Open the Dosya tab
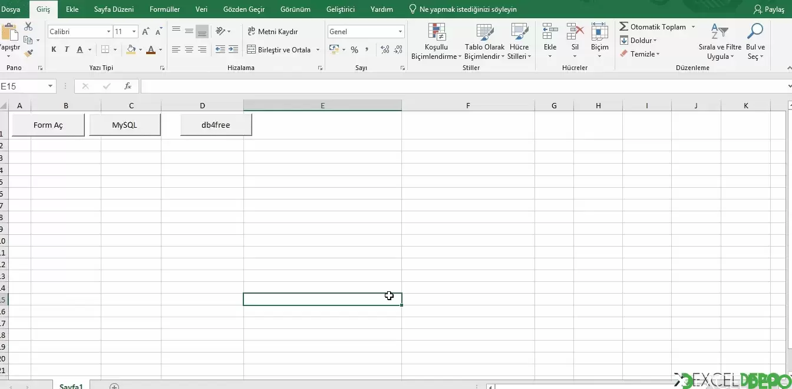The height and width of the screenshot is (389, 792). coord(11,9)
